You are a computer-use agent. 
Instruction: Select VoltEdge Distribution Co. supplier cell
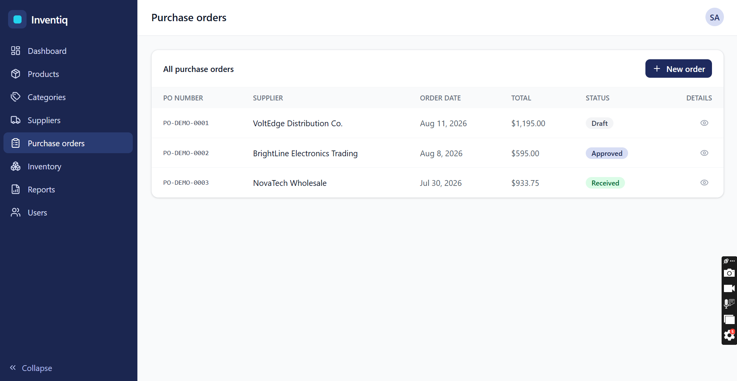(297, 123)
